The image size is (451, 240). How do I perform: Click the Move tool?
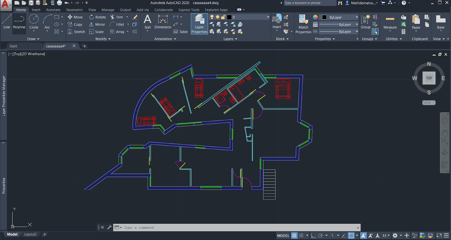coord(75,17)
